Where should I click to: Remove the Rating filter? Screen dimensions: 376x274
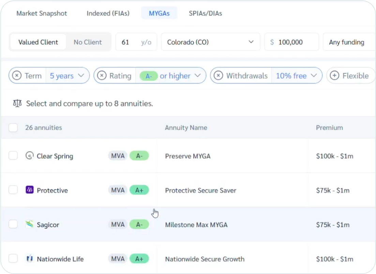[102, 75]
